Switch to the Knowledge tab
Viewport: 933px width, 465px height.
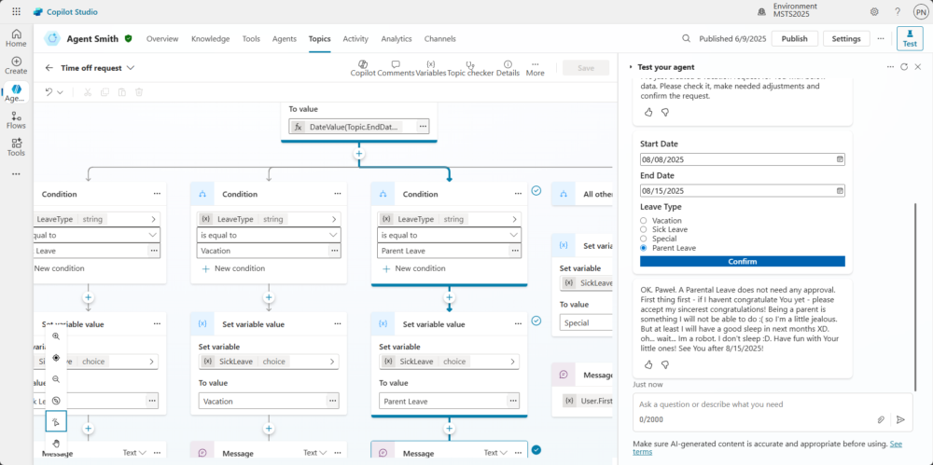coord(210,38)
